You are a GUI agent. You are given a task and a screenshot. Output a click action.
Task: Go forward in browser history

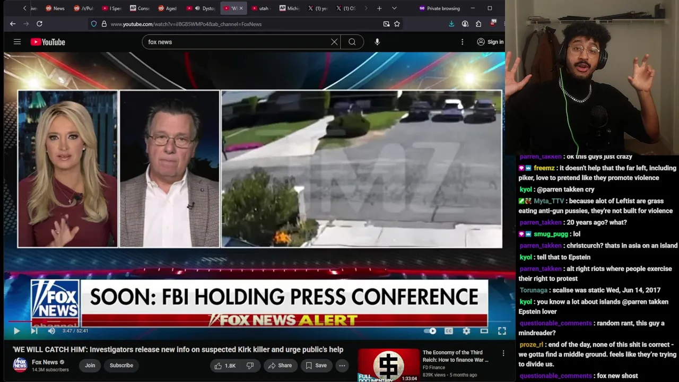tap(26, 24)
